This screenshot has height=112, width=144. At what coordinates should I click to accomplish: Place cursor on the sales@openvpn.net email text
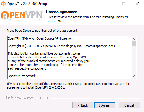(x=100, y=46)
